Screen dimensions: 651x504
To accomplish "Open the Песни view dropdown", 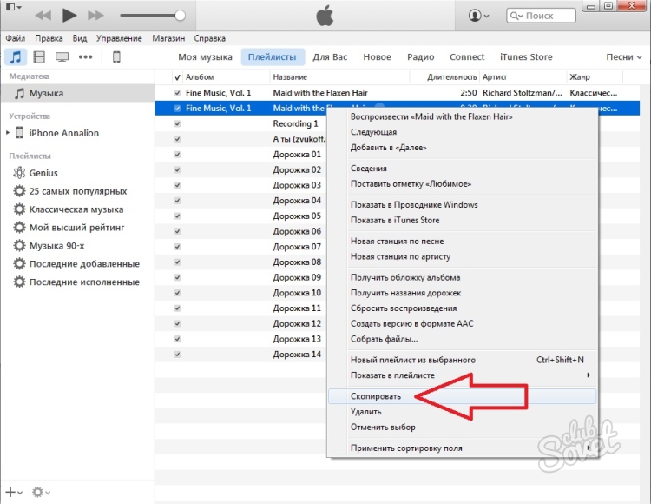I will tap(624, 57).
